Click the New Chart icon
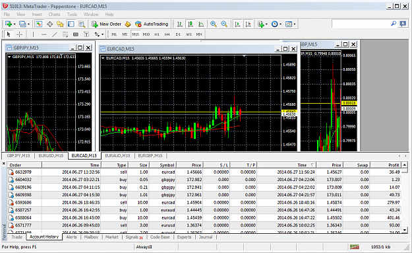Viewport: 412px width, 253px height. coord(8,24)
